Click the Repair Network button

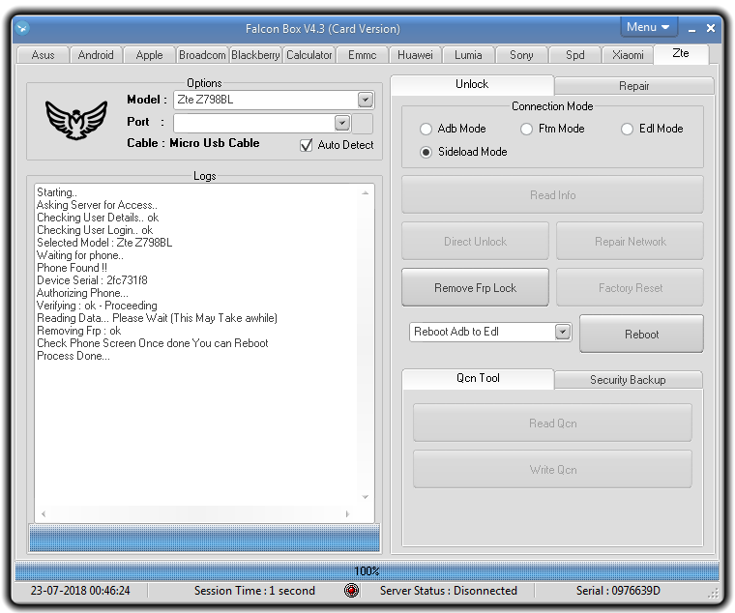pos(630,242)
